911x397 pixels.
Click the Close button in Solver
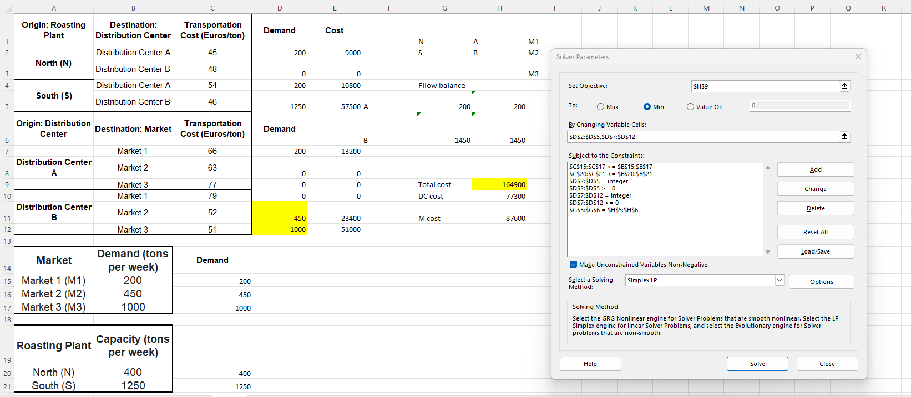point(827,364)
